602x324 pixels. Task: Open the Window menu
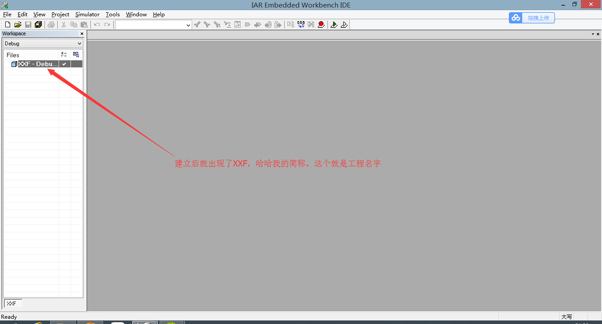[136, 15]
